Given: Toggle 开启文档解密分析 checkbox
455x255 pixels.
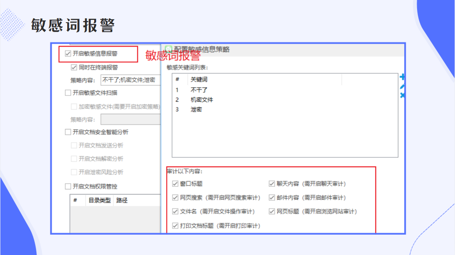Looking at the screenshot, I should click(x=74, y=159).
